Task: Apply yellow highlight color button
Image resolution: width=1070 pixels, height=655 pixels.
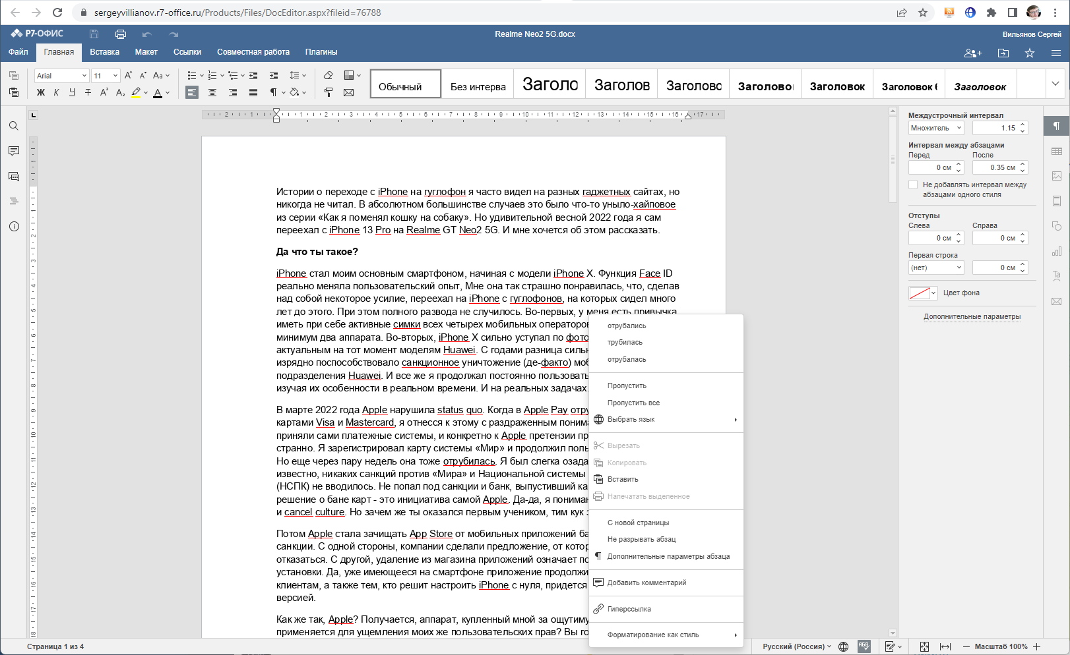Action: (x=136, y=93)
